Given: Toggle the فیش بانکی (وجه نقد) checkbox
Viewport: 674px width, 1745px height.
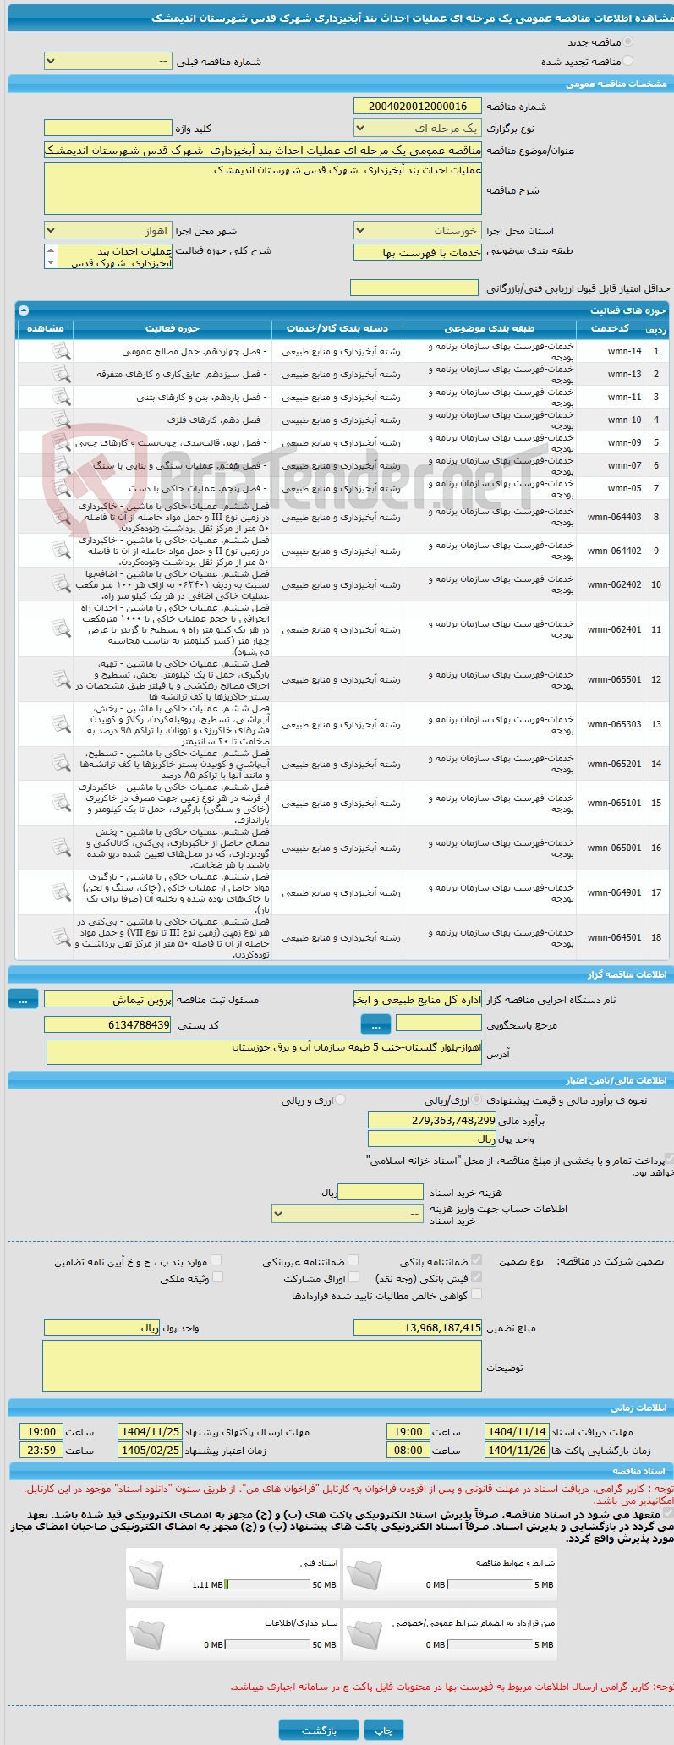Looking at the screenshot, I should pyautogui.click(x=476, y=1277).
